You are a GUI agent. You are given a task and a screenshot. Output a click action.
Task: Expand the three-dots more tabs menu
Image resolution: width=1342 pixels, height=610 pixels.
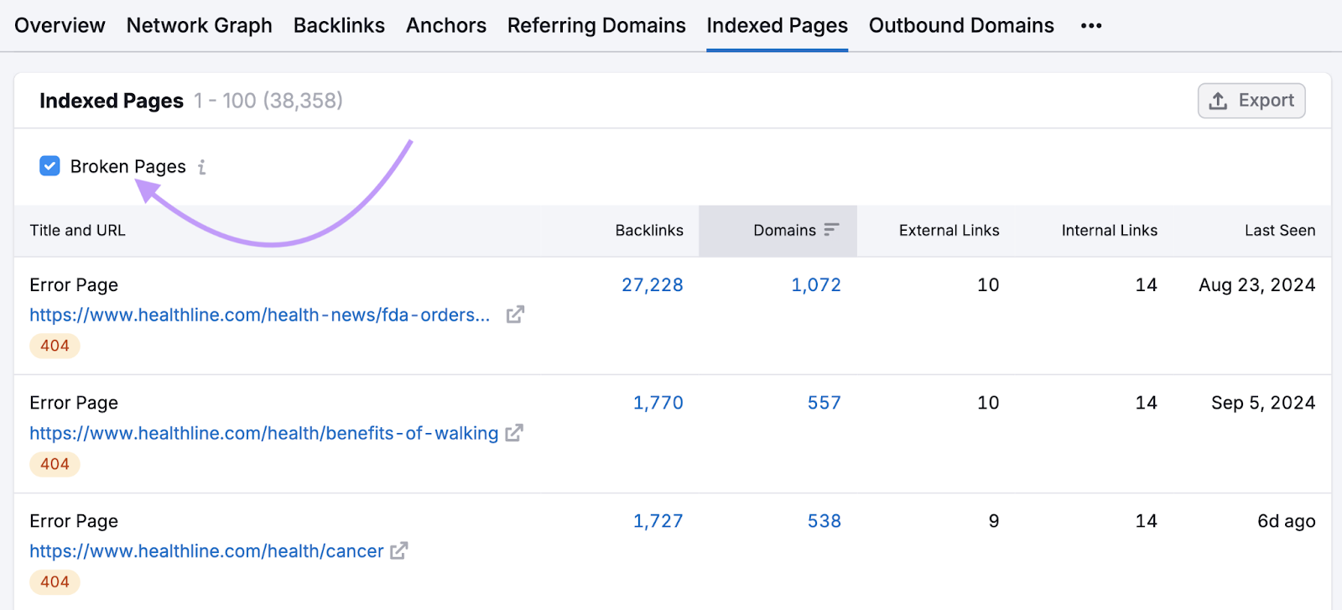point(1091,26)
